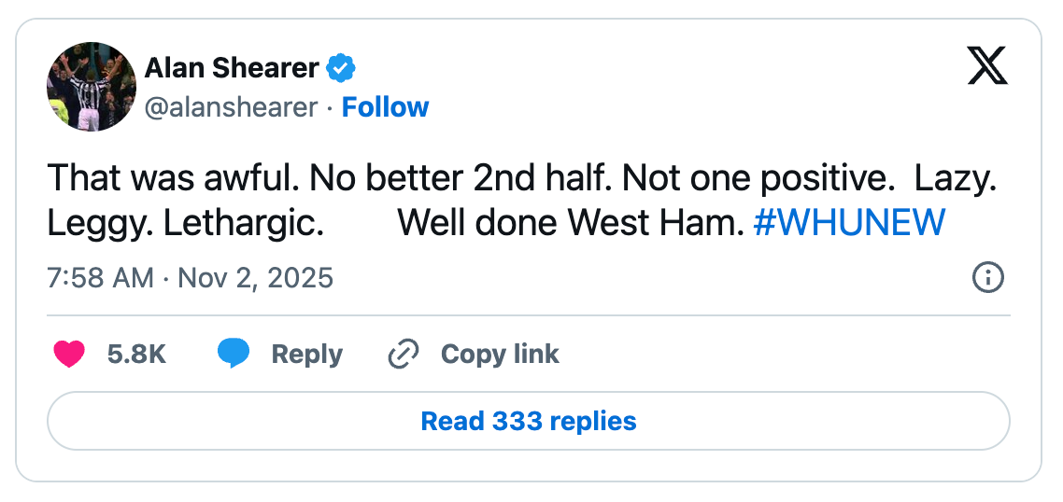This screenshot has width=1063, height=502.
Task: Click the Reply text label
Action: [x=306, y=355]
